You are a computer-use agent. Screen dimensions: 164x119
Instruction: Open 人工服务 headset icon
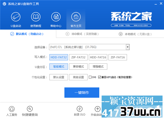coord(12,109)
